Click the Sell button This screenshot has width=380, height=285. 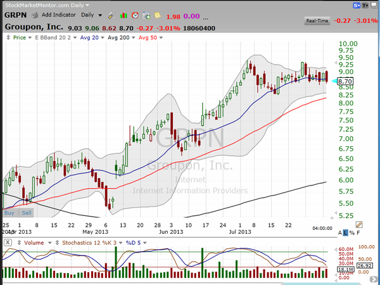27,213
